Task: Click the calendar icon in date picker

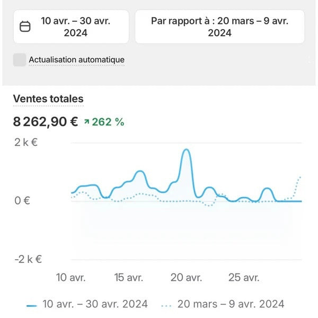Action: click(x=25, y=26)
